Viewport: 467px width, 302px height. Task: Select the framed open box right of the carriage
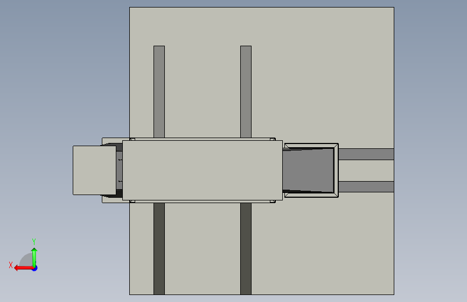pyautogui.click(x=311, y=170)
